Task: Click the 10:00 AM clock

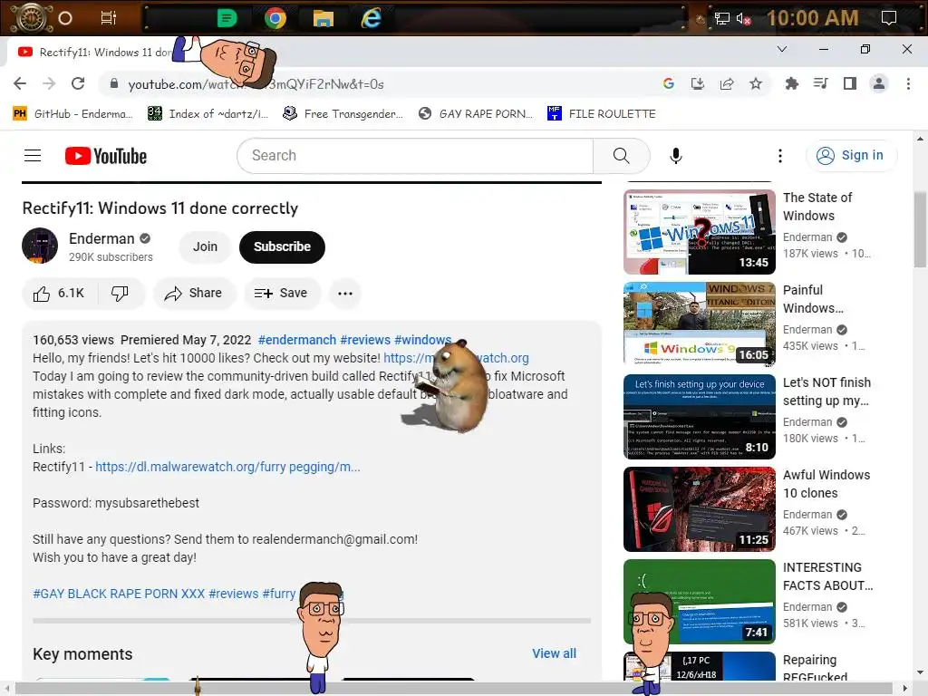Action: 813,18
